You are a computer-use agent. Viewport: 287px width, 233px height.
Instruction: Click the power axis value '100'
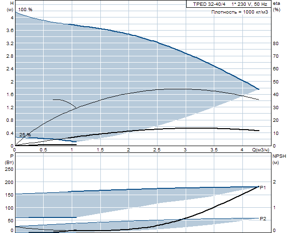[x=10, y=208]
